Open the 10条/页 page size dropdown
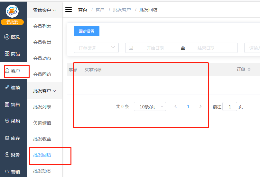The height and width of the screenshot is (177, 260). pos(150,106)
